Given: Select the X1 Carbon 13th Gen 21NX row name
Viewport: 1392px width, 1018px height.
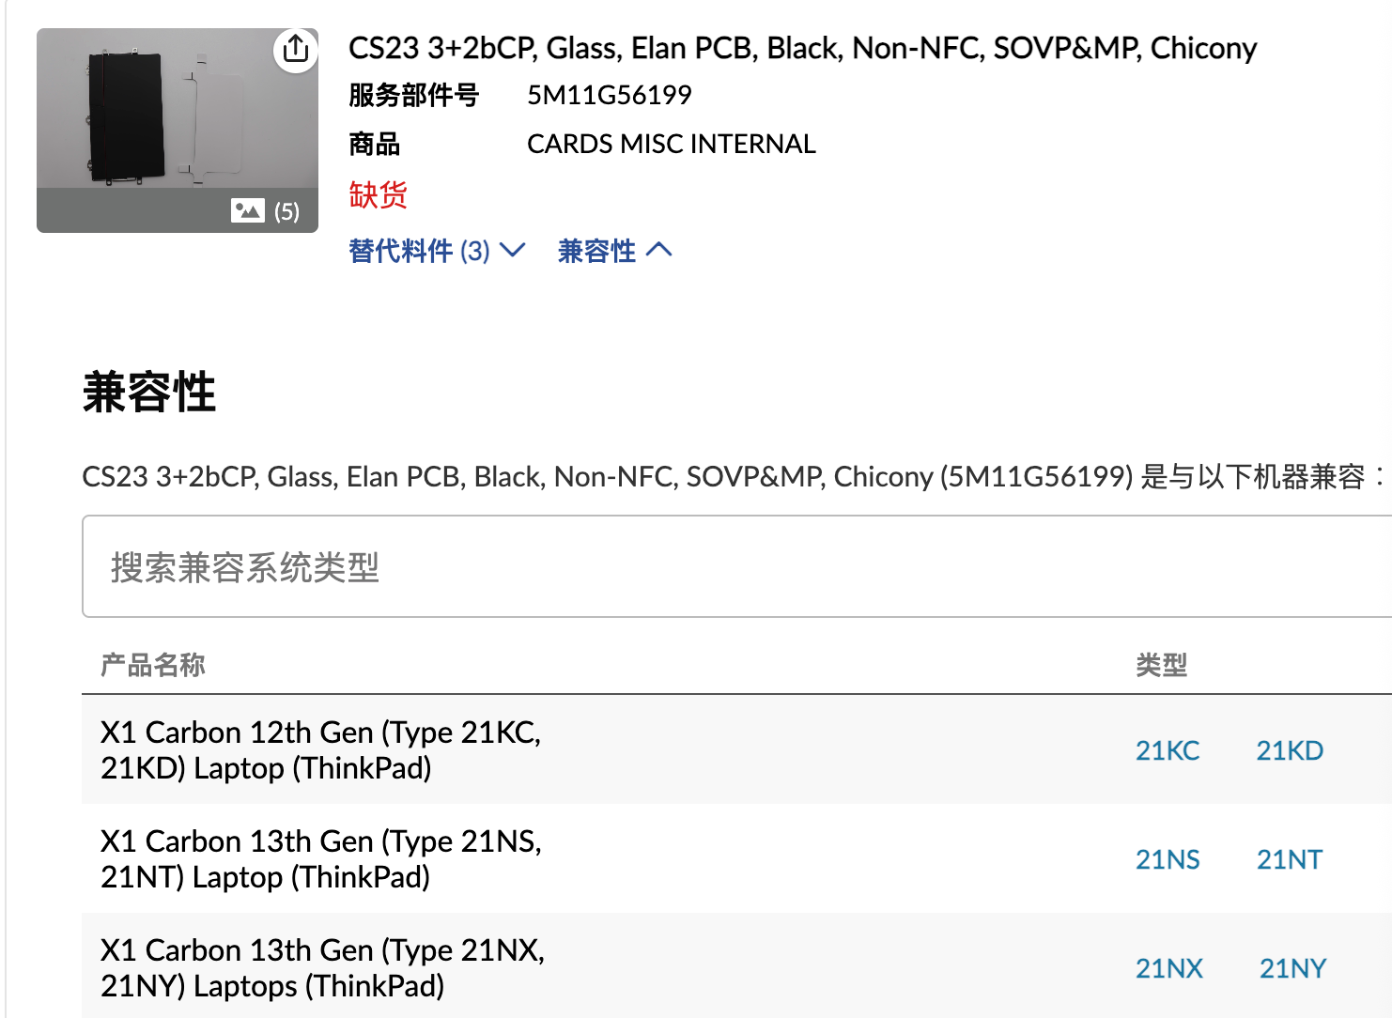Looking at the screenshot, I should point(322,968).
